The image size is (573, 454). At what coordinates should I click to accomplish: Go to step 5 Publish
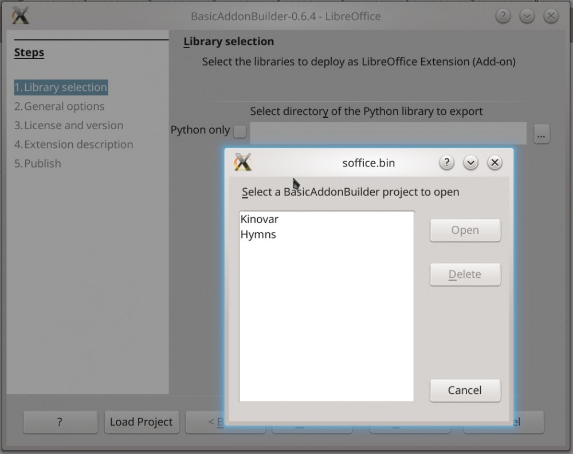click(x=38, y=164)
